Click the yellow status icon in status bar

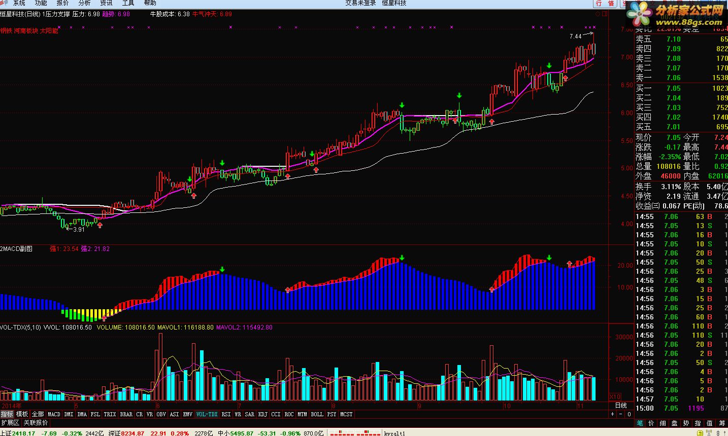coord(700,432)
